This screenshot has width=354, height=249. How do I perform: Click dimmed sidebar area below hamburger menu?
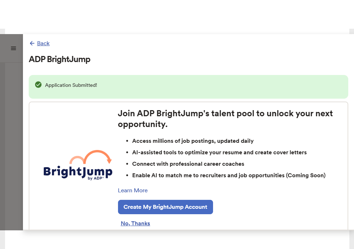13,144
